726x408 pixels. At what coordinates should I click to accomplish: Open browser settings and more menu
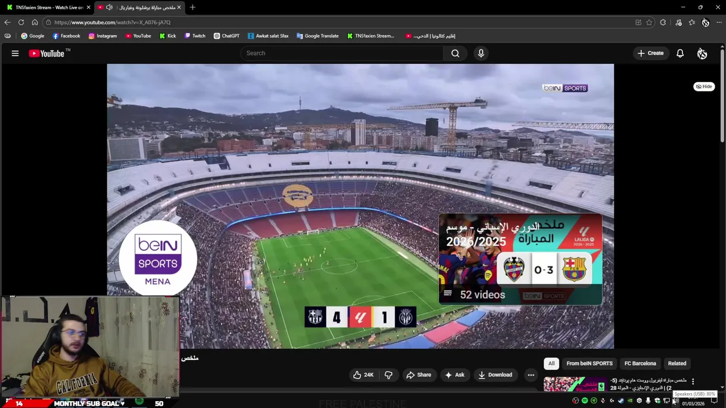pyautogui.click(x=719, y=22)
